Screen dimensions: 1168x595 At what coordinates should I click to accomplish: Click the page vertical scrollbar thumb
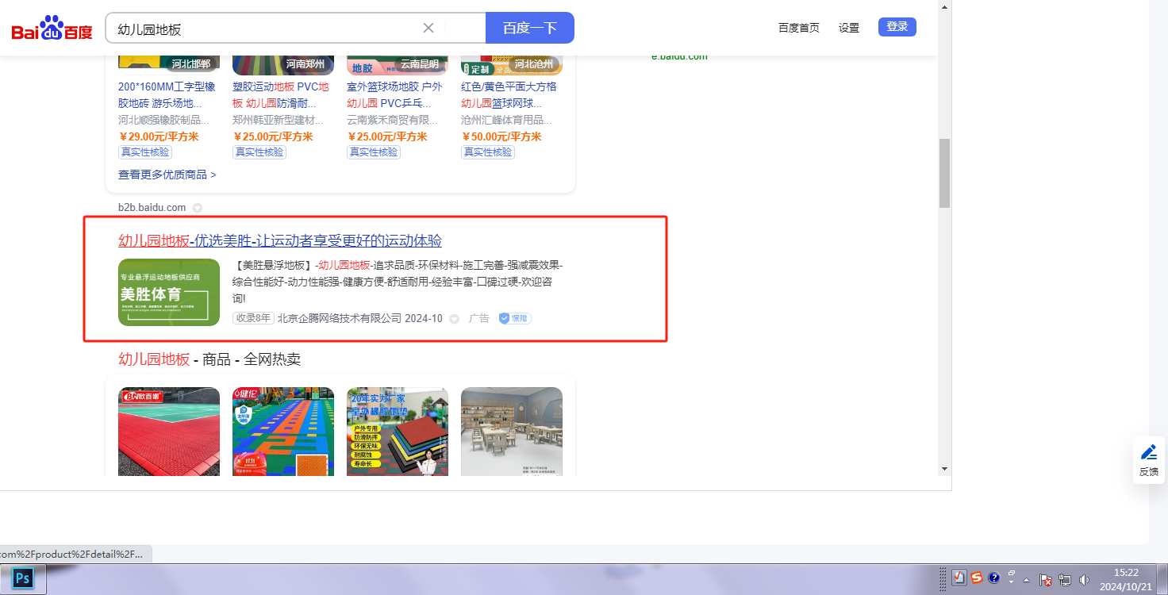coord(944,173)
